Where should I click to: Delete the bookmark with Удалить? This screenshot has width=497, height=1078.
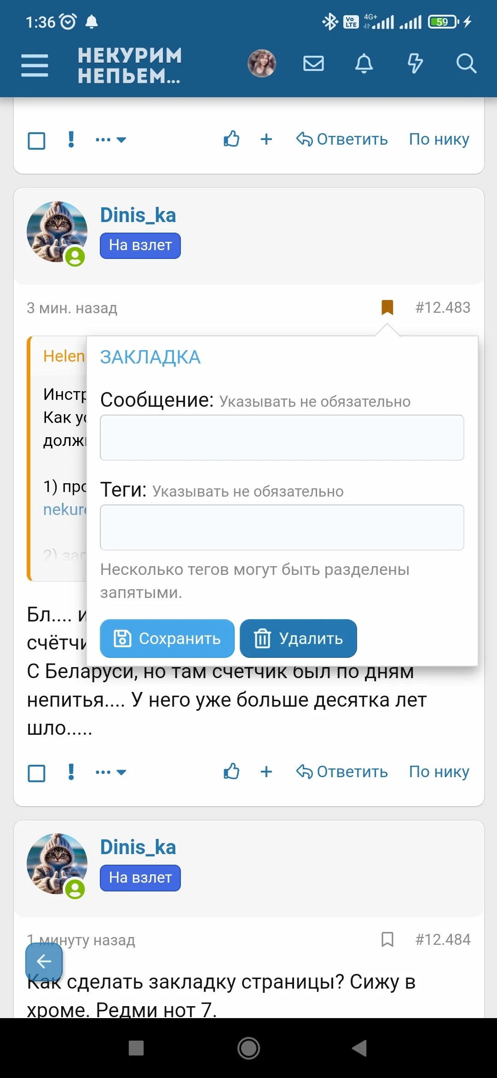pos(298,639)
